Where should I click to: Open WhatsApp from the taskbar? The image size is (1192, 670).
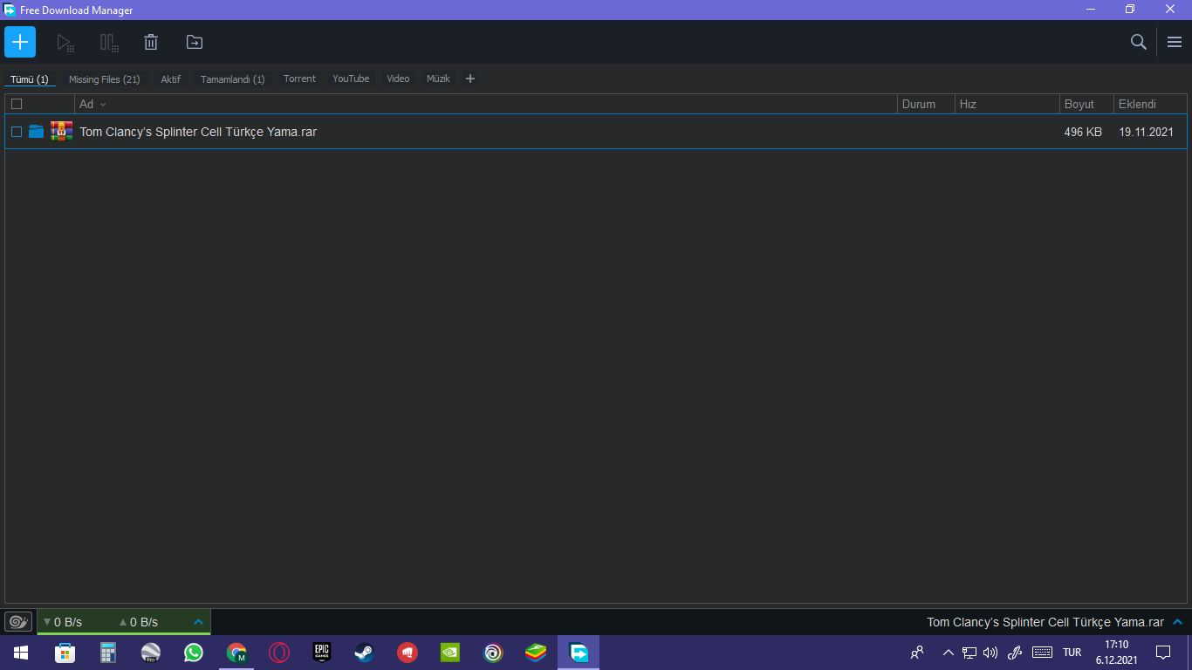point(194,653)
